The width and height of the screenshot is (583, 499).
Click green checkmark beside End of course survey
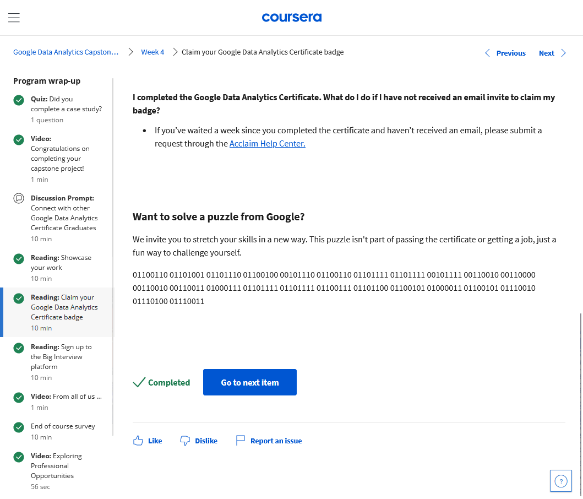point(19,427)
